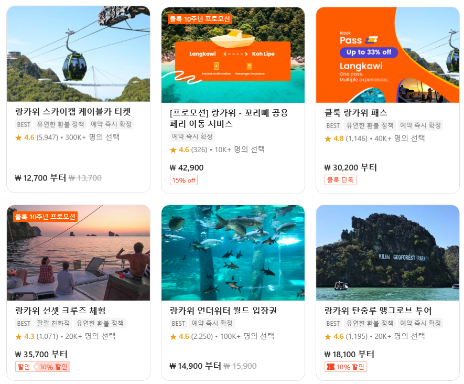Click the 클룩 단독 exclusive tag

(x=340, y=180)
